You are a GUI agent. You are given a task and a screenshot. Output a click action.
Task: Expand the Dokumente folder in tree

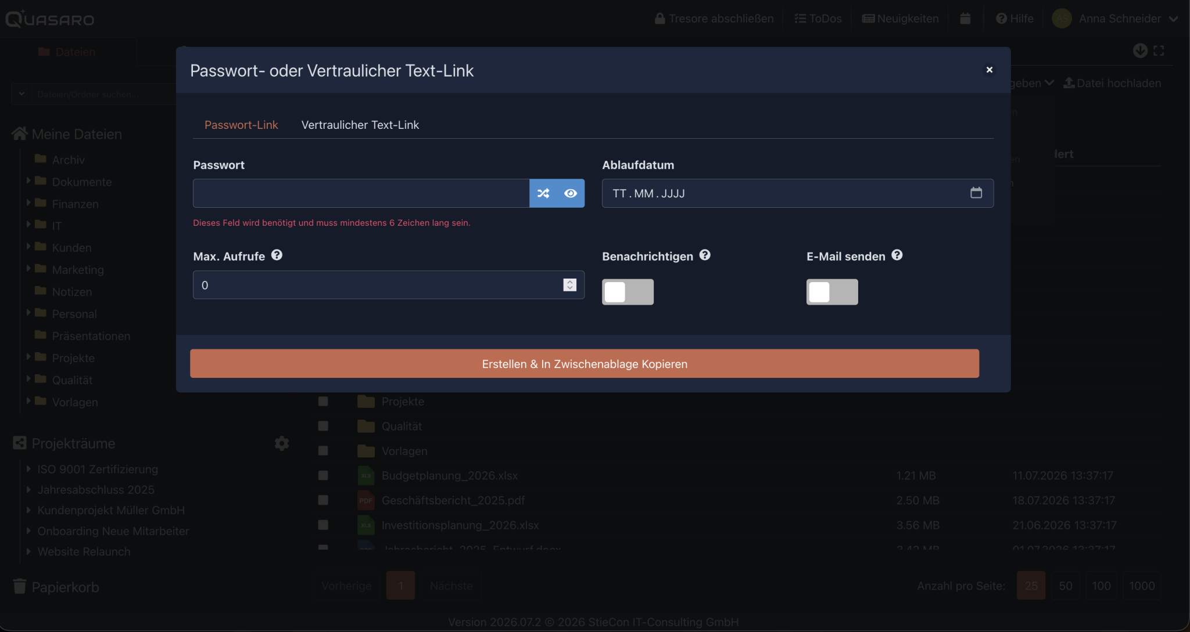click(28, 180)
